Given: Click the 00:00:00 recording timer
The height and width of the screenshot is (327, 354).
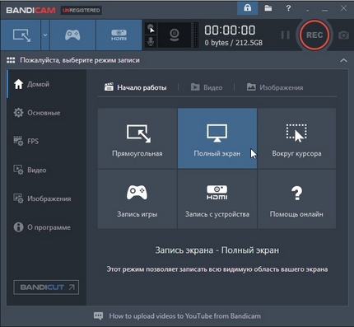Looking at the screenshot, I should 230,30.
